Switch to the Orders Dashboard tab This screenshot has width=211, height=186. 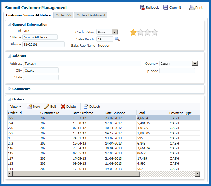[x=90, y=15]
